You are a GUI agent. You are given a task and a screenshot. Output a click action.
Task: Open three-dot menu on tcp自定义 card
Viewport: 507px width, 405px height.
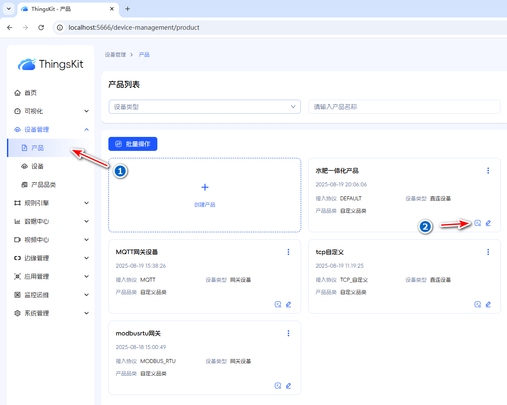pyautogui.click(x=488, y=252)
